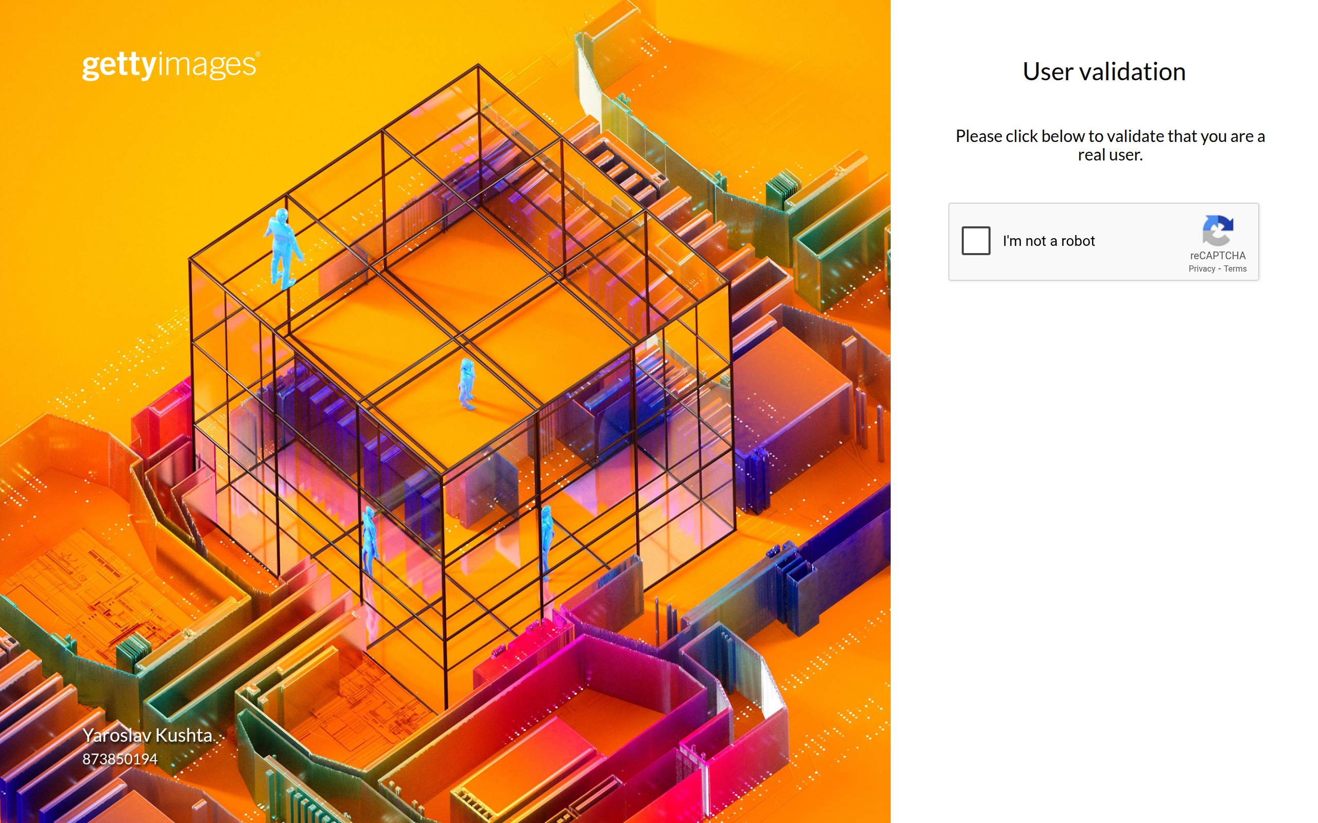The width and height of the screenshot is (1318, 823).
Task: Click the "reCAPTCHA" text under the logo
Action: [1217, 256]
